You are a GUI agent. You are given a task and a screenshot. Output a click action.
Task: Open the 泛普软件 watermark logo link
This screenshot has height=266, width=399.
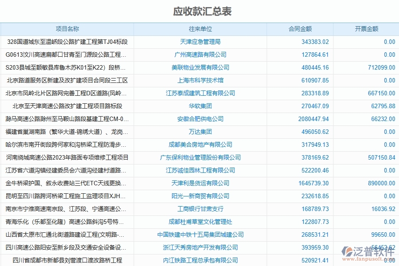pos(363,251)
